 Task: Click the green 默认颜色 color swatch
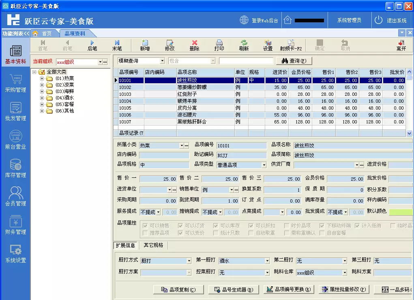point(401,212)
